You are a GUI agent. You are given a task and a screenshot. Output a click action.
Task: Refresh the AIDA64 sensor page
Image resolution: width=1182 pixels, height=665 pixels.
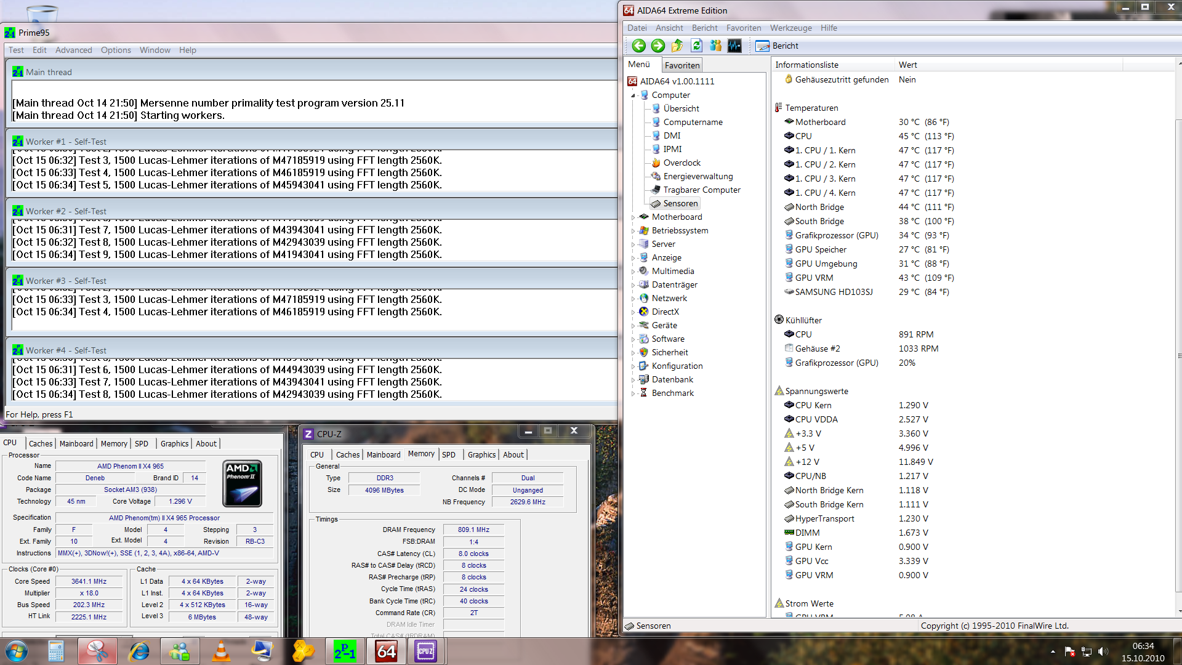click(x=696, y=46)
